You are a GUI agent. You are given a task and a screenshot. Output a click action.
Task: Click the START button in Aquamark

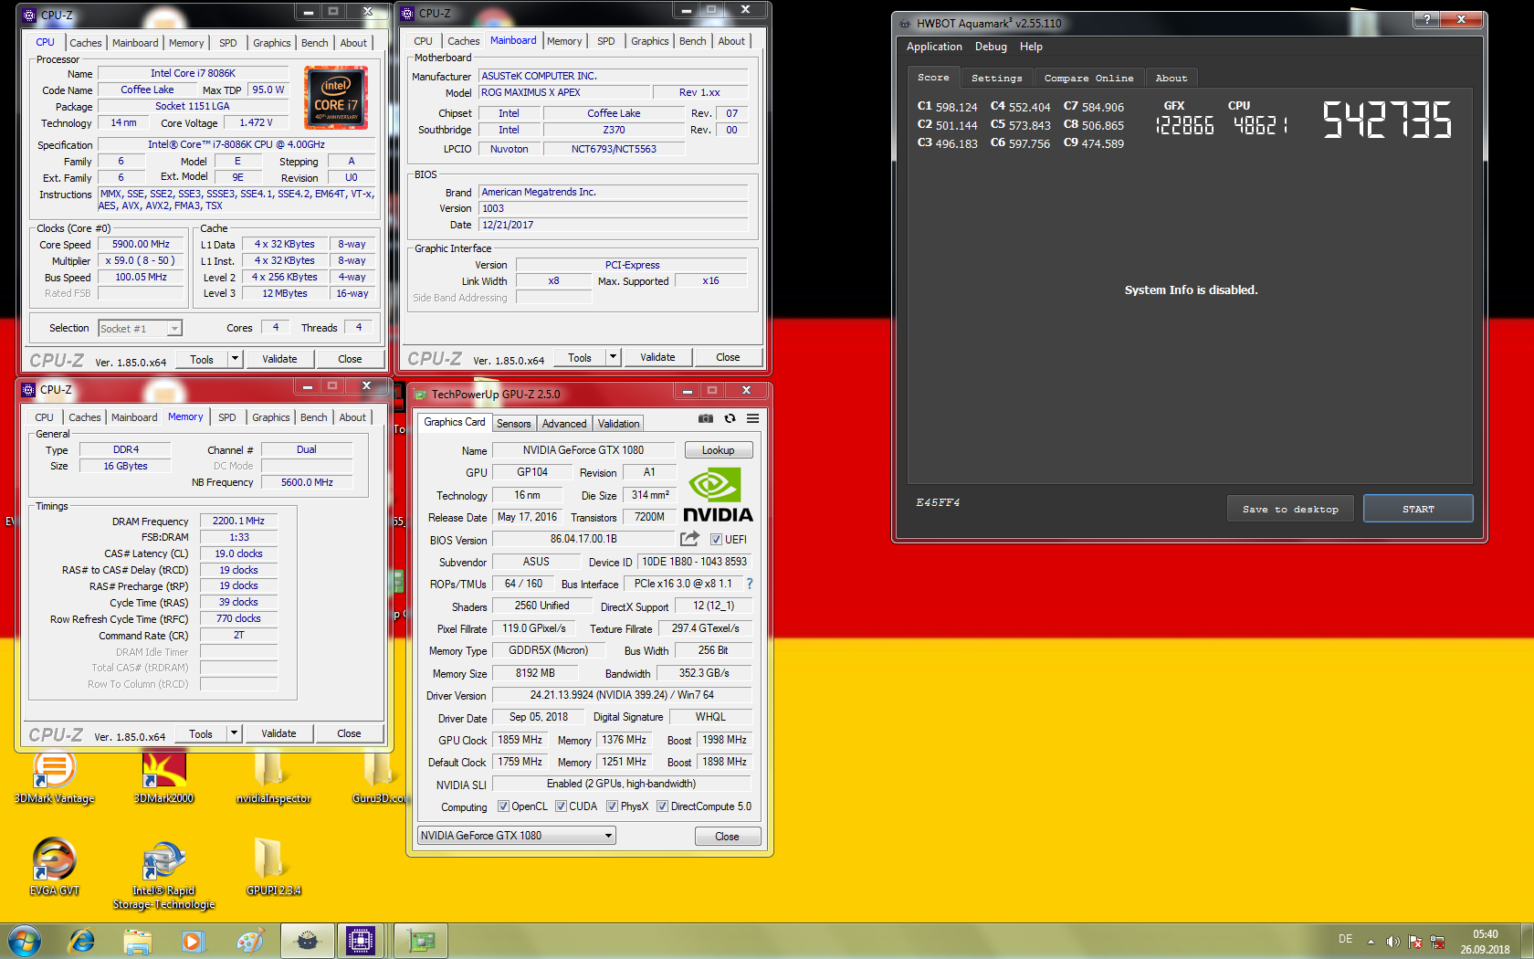tap(1418, 509)
